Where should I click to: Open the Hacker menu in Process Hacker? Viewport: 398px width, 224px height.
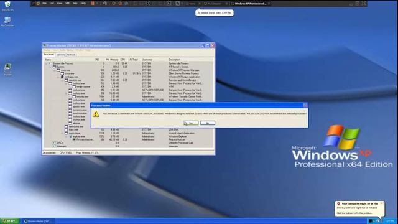(x=47, y=50)
